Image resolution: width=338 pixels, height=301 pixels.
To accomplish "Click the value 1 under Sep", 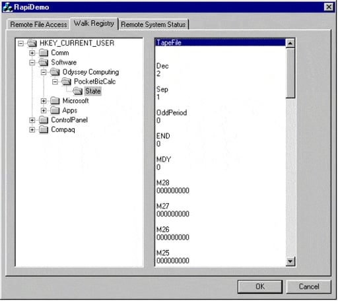I will 158,97.
